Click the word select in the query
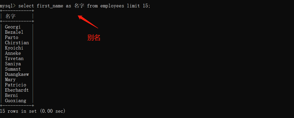The width and height of the screenshot is (294, 118). [x=26, y=6]
